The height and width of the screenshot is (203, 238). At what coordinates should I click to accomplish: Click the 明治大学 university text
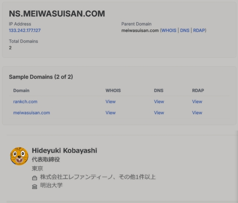point(51,185)
